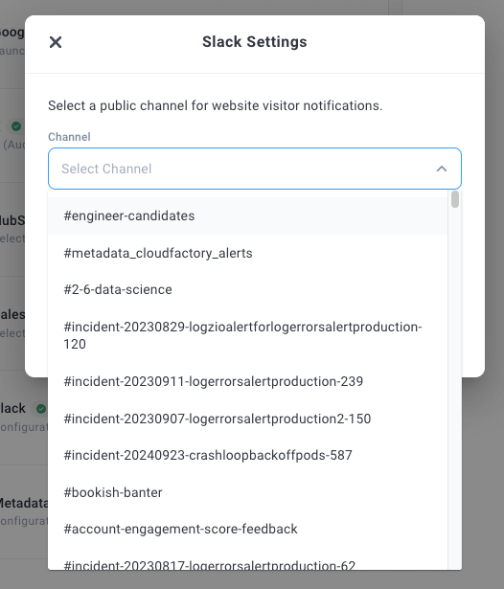Choose #incident-20230911-logerrorsalertproduction-239

247,381
